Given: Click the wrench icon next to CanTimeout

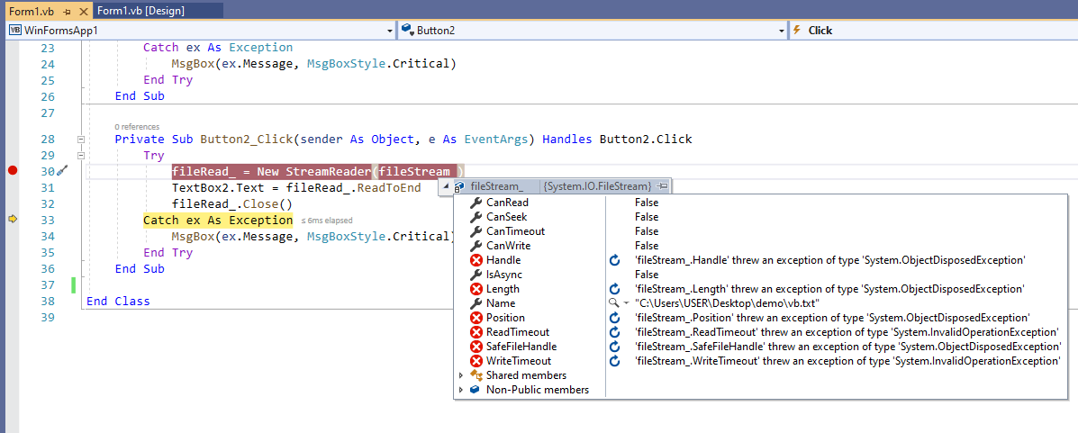Looking at the screenshot, I should point(476,231).
